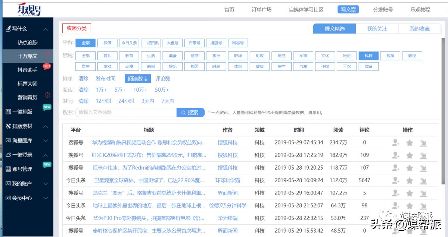Clear the 时间 time filter

coord(83,101)
